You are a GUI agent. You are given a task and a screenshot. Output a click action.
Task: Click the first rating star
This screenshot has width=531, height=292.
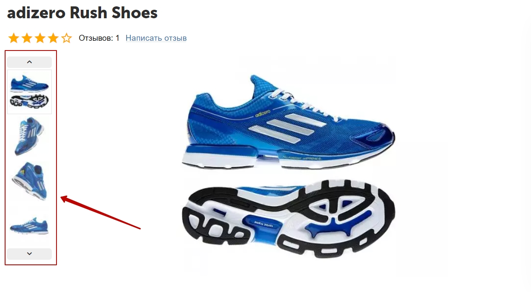coord(14,38)
